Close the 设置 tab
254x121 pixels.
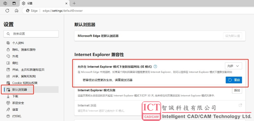[66, 3]
